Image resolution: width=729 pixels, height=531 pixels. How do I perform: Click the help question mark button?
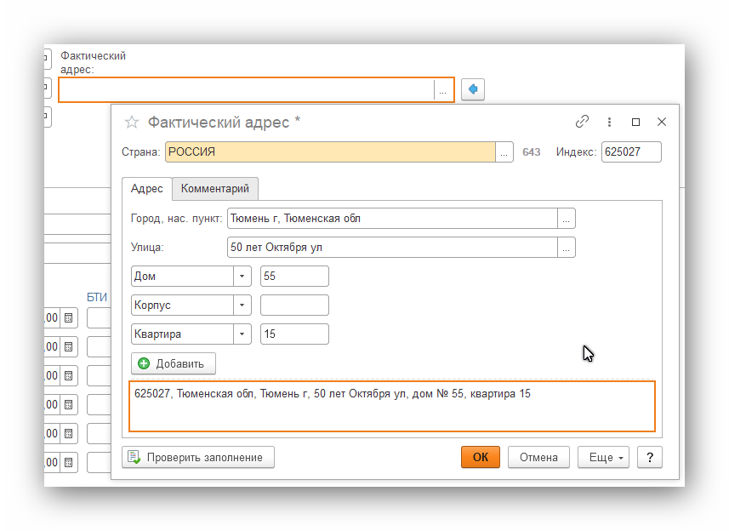[x=650, y=457]
